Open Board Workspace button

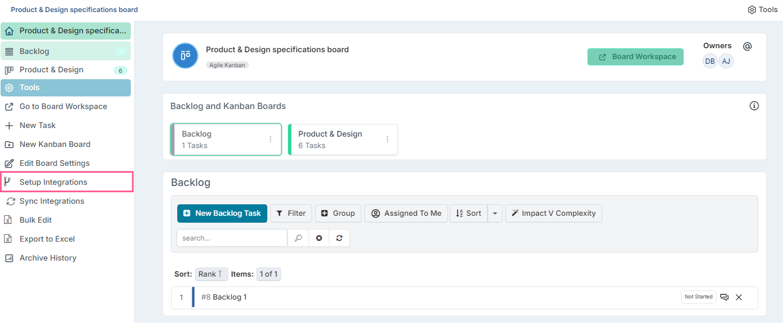tap(636, 57)
